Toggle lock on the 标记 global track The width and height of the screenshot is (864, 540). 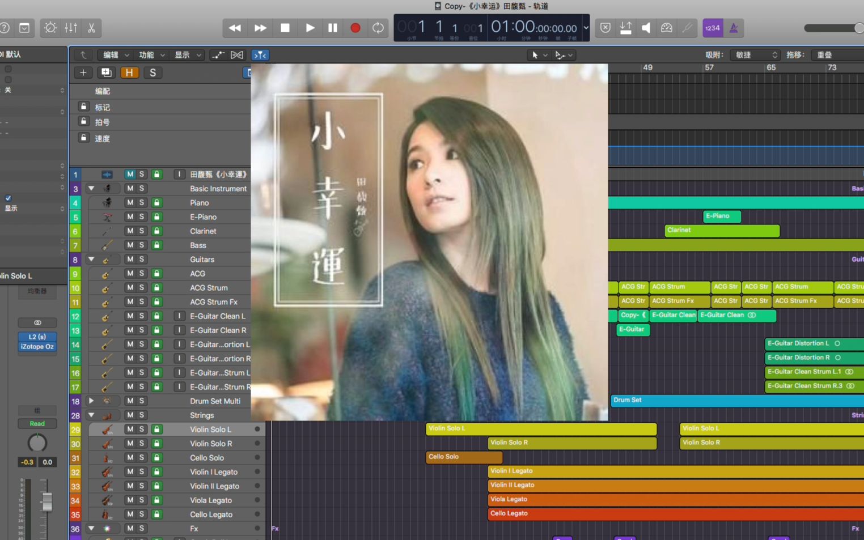pos(83,107)
